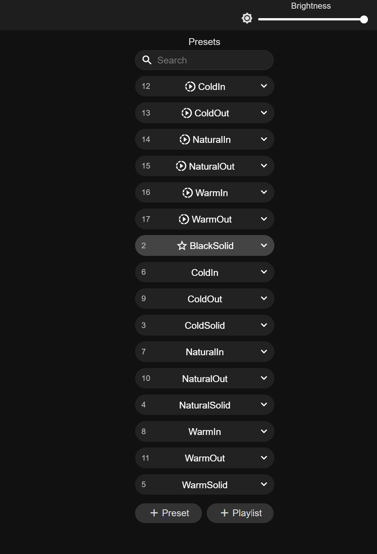Click the playlist icon on WarmOut preset 17

[183, 219]
